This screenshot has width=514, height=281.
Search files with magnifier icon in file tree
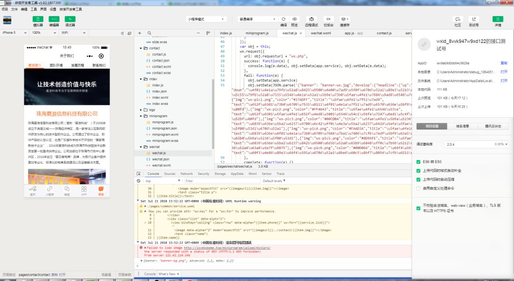(x=149, y=33)
